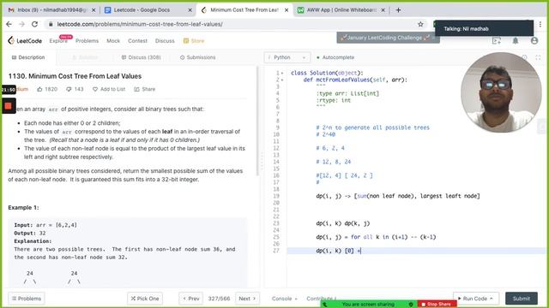
Task: Fold code at line 1 arrow
Action: [282, 73]
